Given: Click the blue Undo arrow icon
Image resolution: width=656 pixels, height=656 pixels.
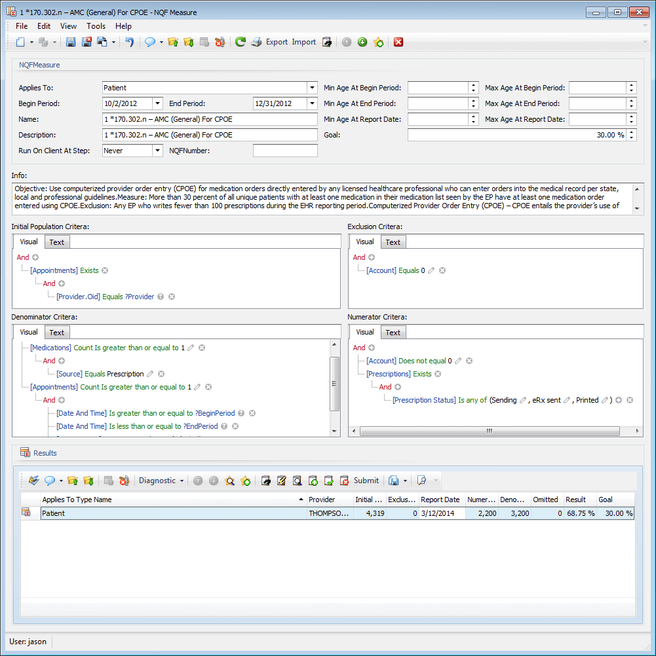Looking at the screenshot, I should [129, 42].
